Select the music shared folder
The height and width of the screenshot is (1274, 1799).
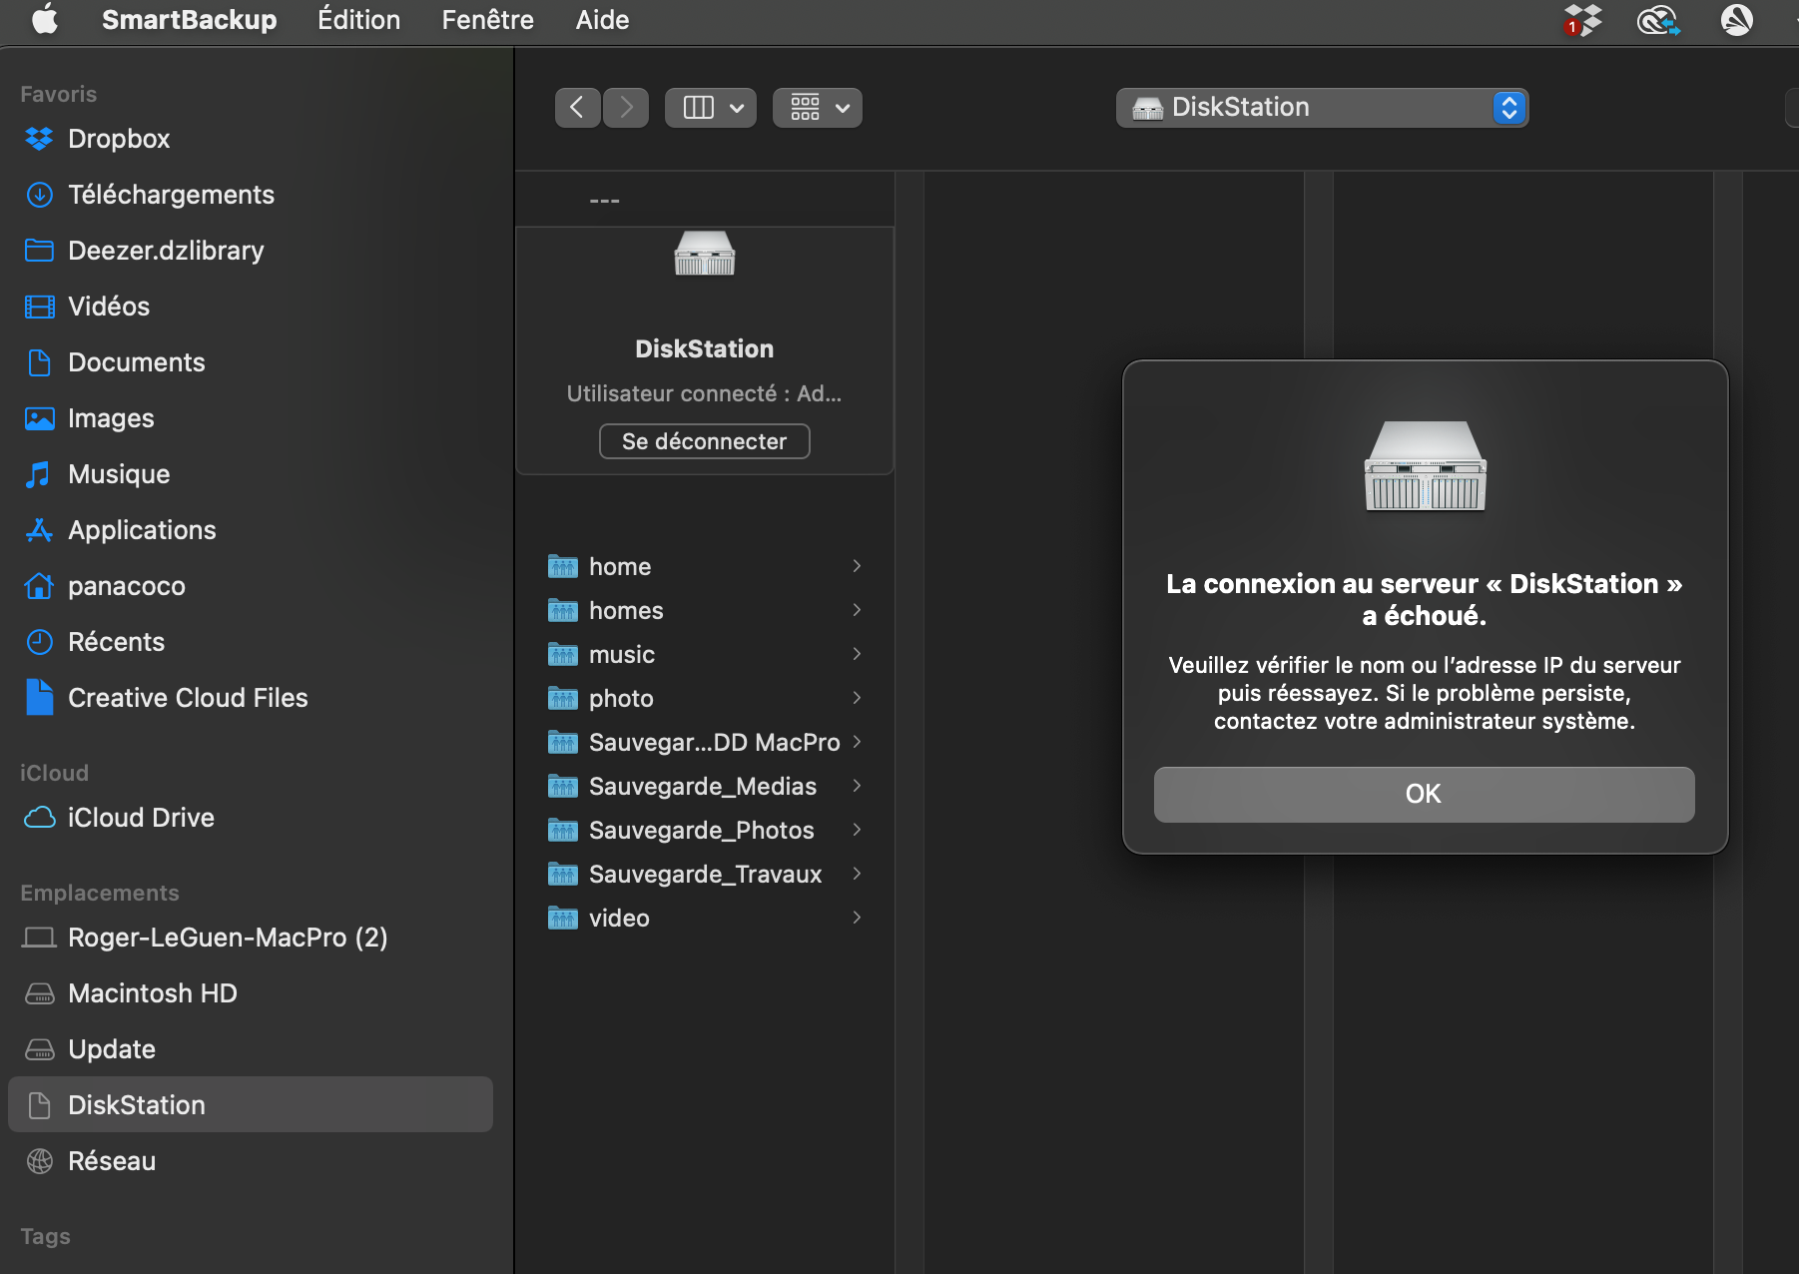(704, 654)
